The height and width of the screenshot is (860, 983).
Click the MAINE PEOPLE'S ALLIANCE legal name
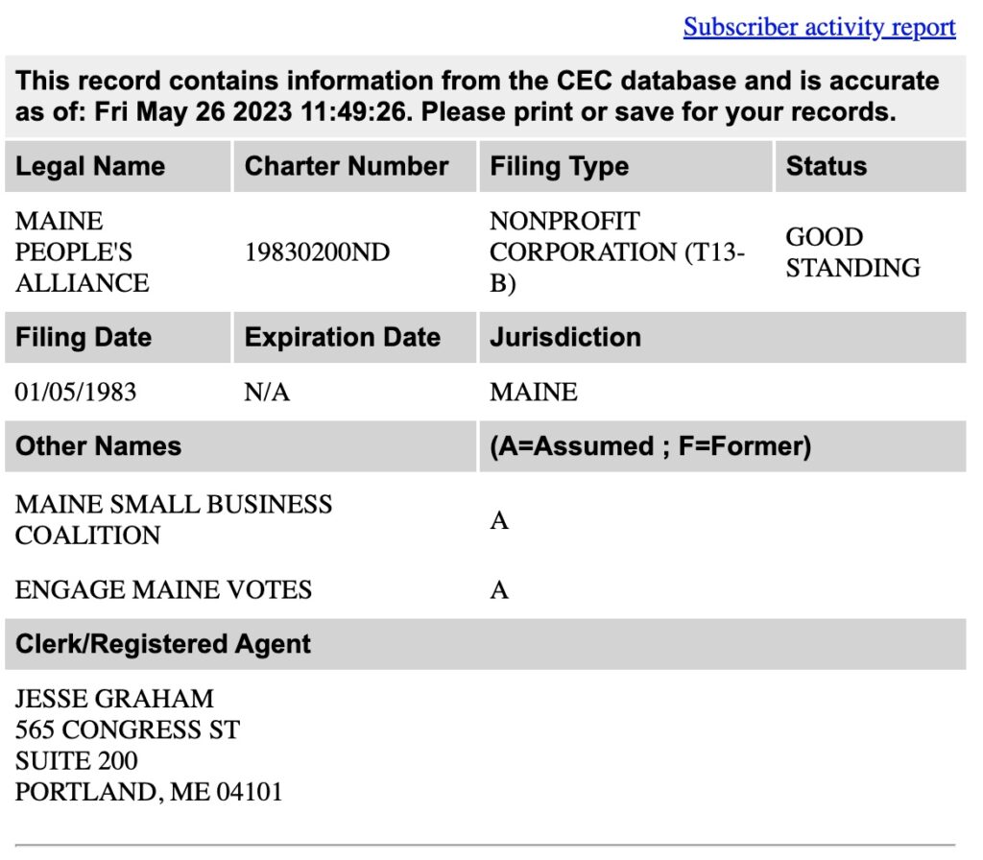[83, 252]
